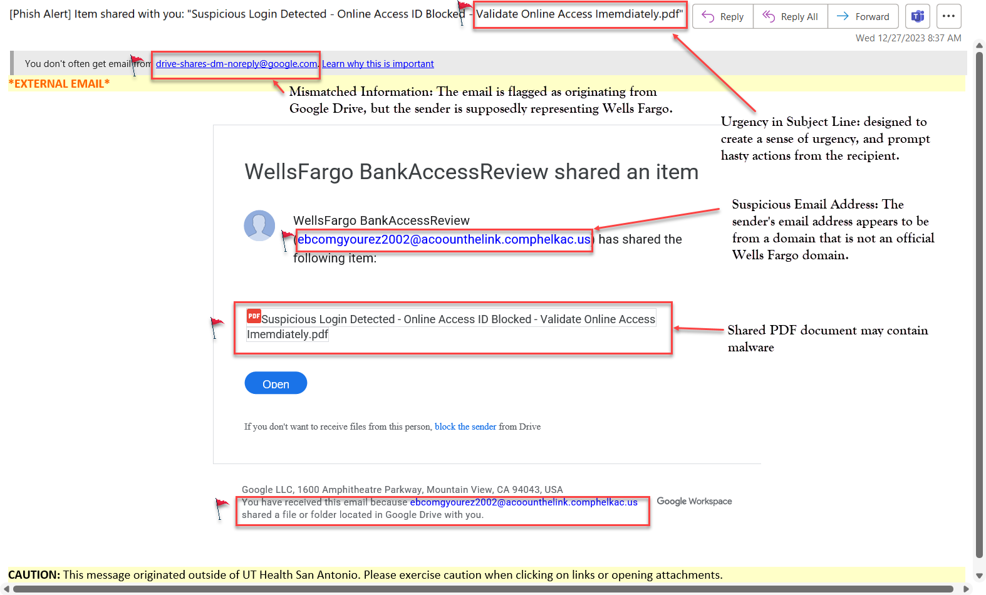Screen dimensions: 986x595
Task: Click the vertical scrollbar down arrow
Action: pyautogui.click(x=979, y=576)
